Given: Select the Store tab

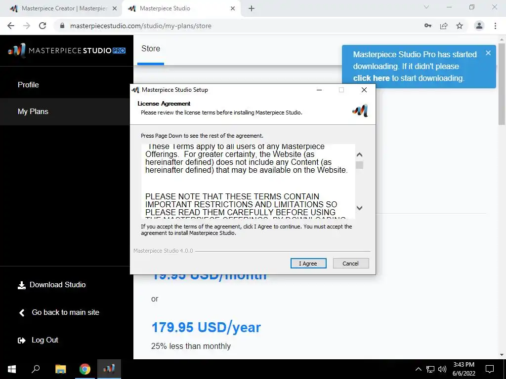Looking at the screenshot, I should pyautogui.click(x=151, y=49).
